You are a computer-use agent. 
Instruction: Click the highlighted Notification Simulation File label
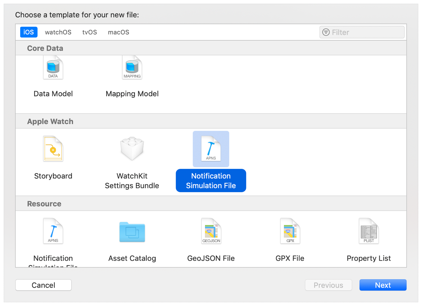click(x=211, y=181)
